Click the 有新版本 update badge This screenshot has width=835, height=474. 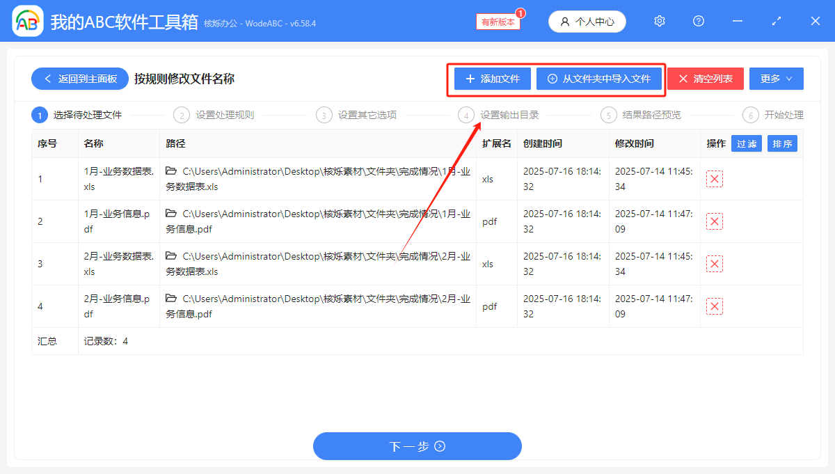(x=497, y=22)
